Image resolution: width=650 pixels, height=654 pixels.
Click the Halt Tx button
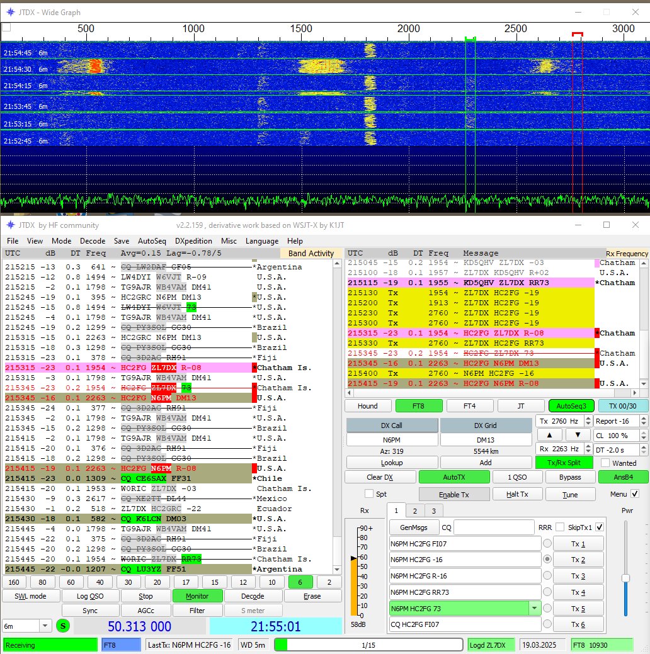517,494
